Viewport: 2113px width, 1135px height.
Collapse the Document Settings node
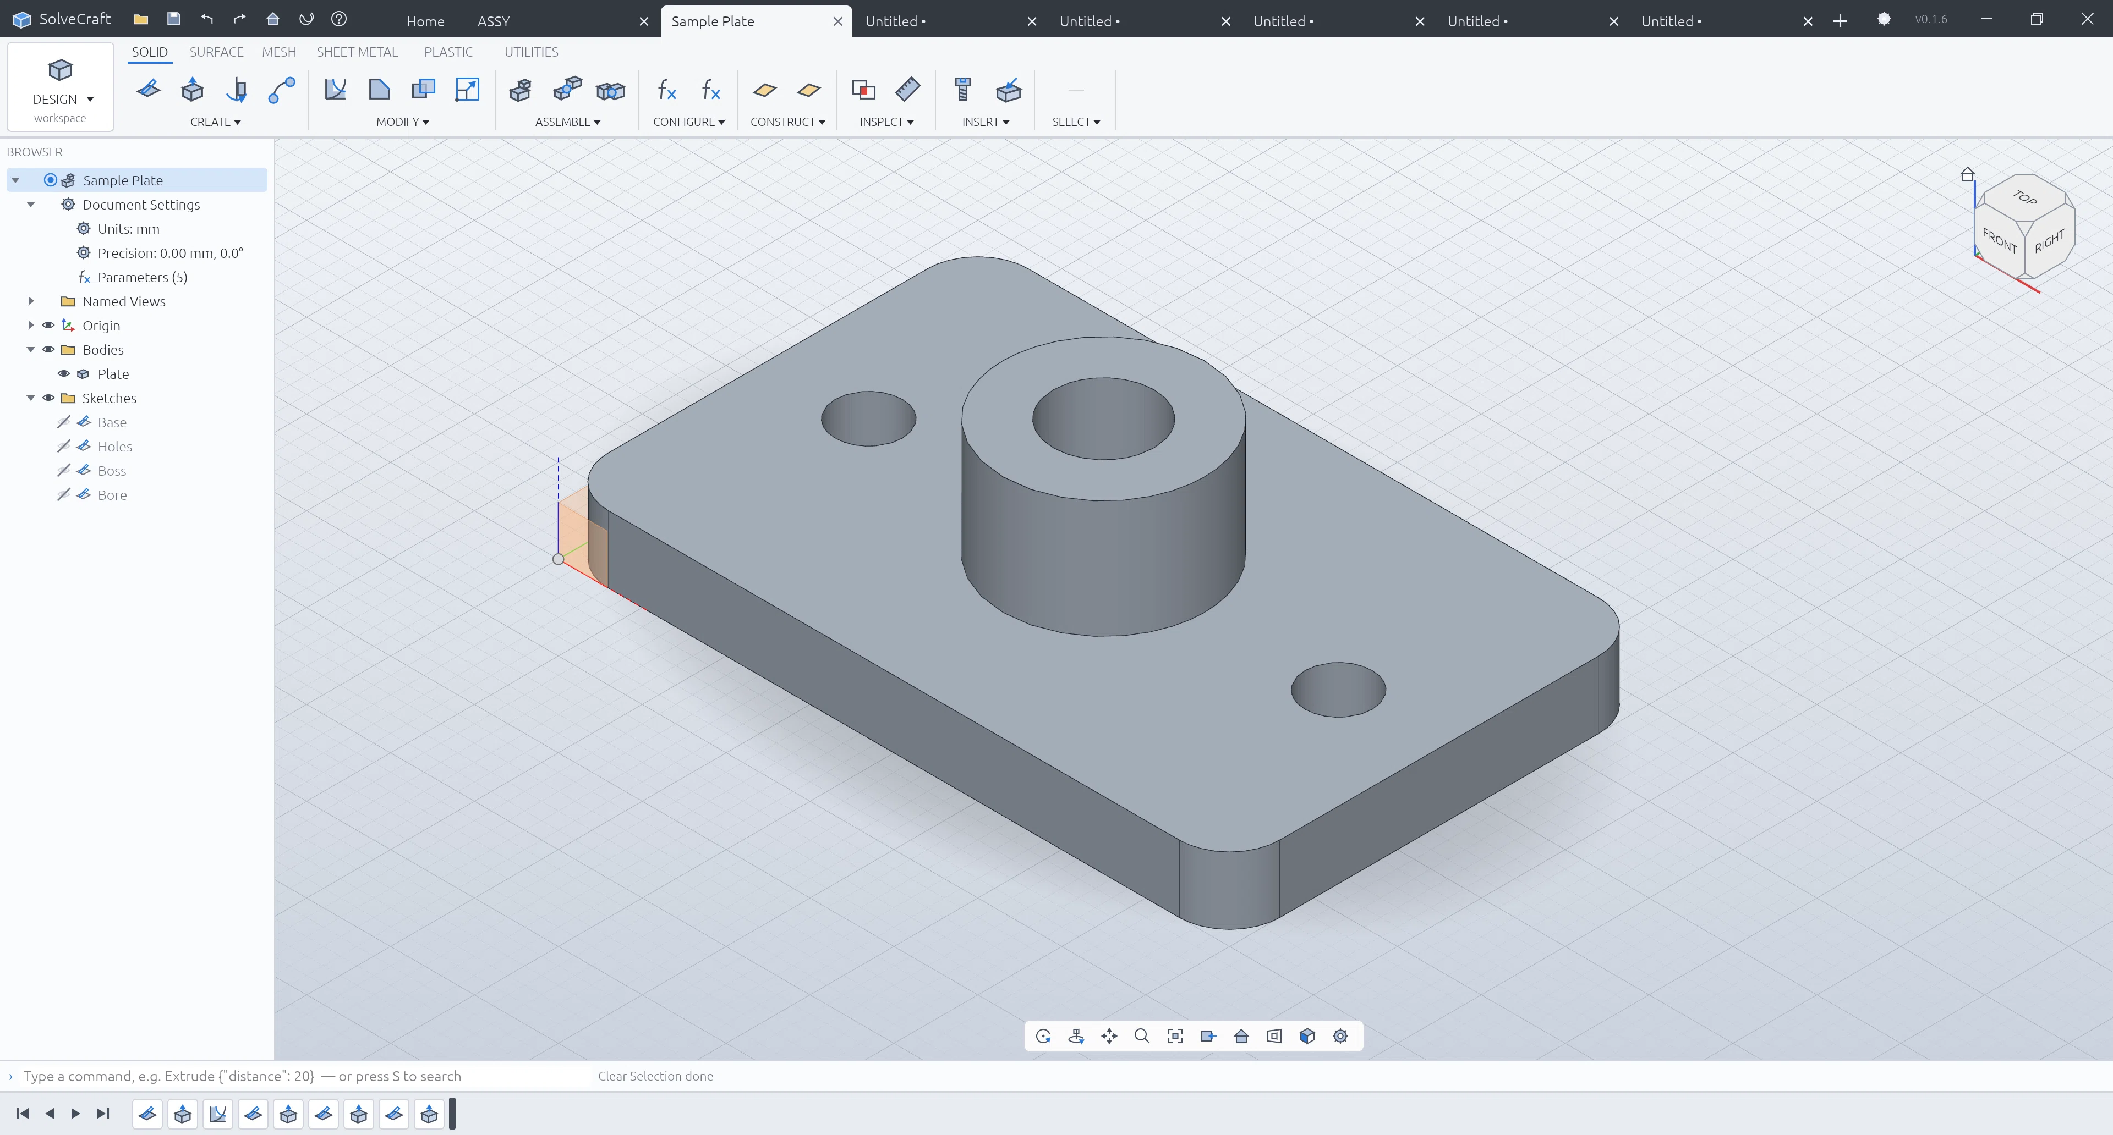[x=31, y=205]
